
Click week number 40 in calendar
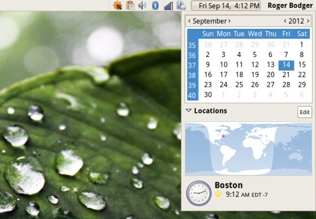192,95
